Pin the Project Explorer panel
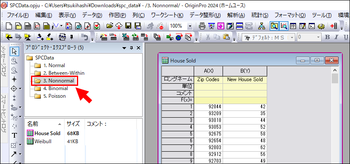Viewport: 350px width, 164px height. pyautogui.click(x=132, y=48)
